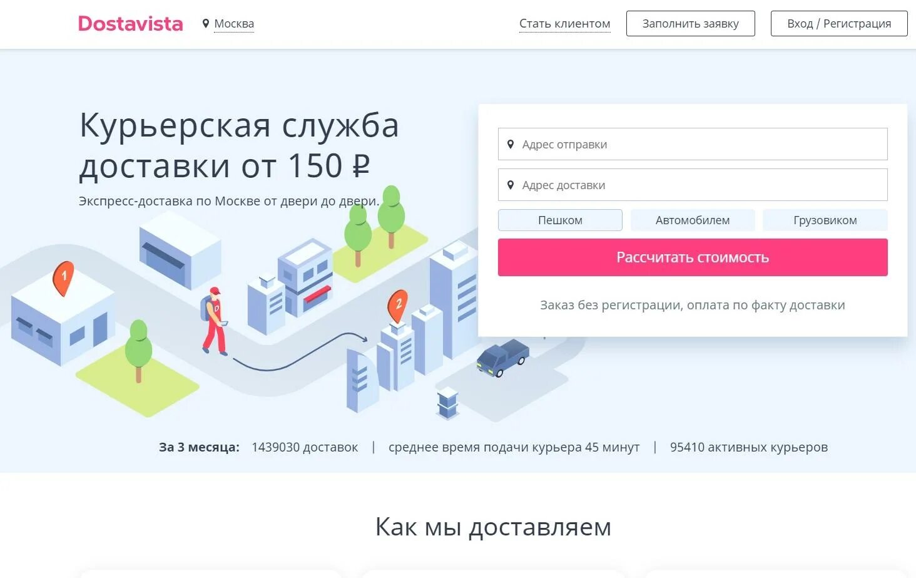Click the pin icon in Адрес отправки field
916x578 pixels.
point(511,144)
